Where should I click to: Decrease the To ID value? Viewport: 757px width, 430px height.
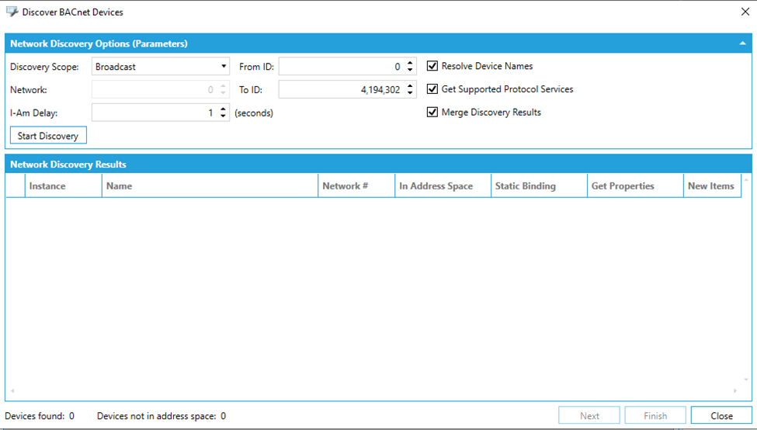tap(411, 93)
